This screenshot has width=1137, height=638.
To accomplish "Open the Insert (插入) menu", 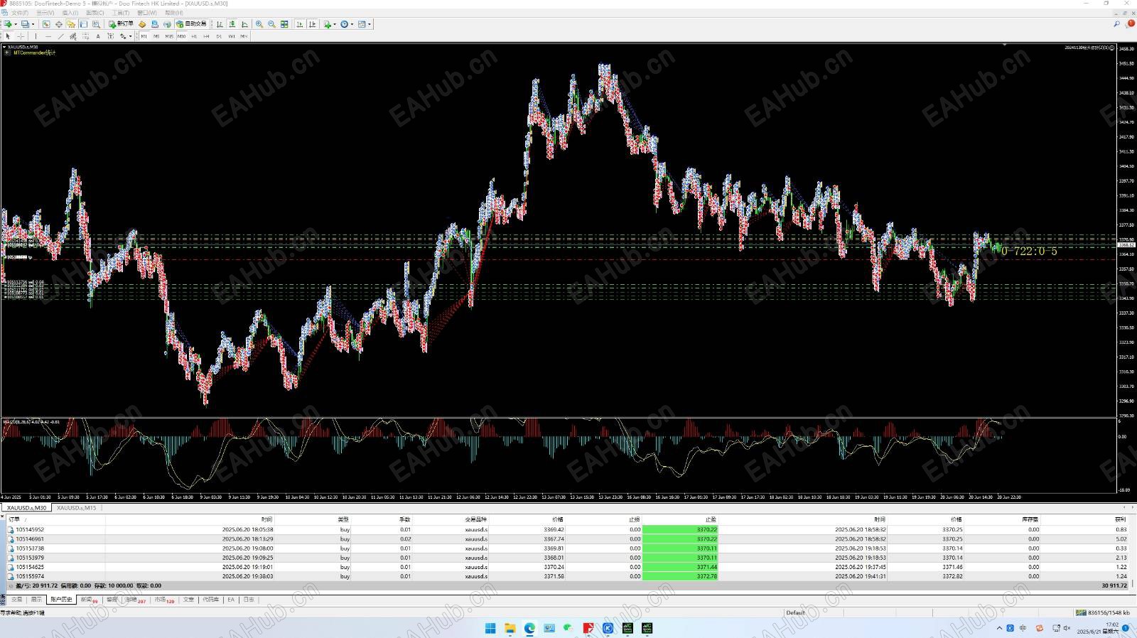I will 70,13.
